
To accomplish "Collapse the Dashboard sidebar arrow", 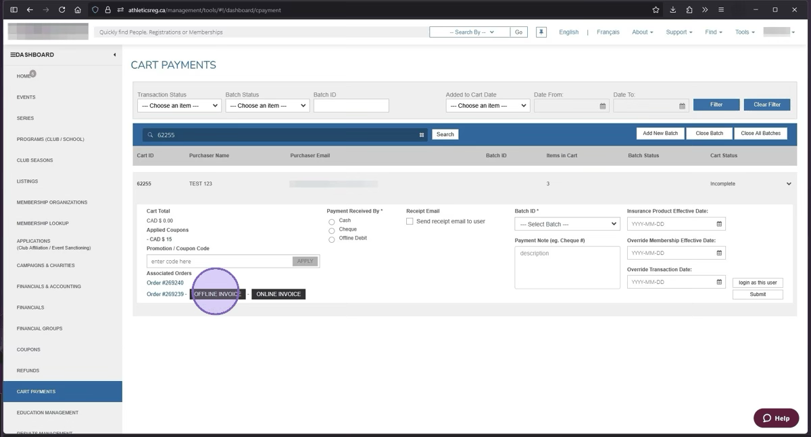I will [x=114, y=55].
